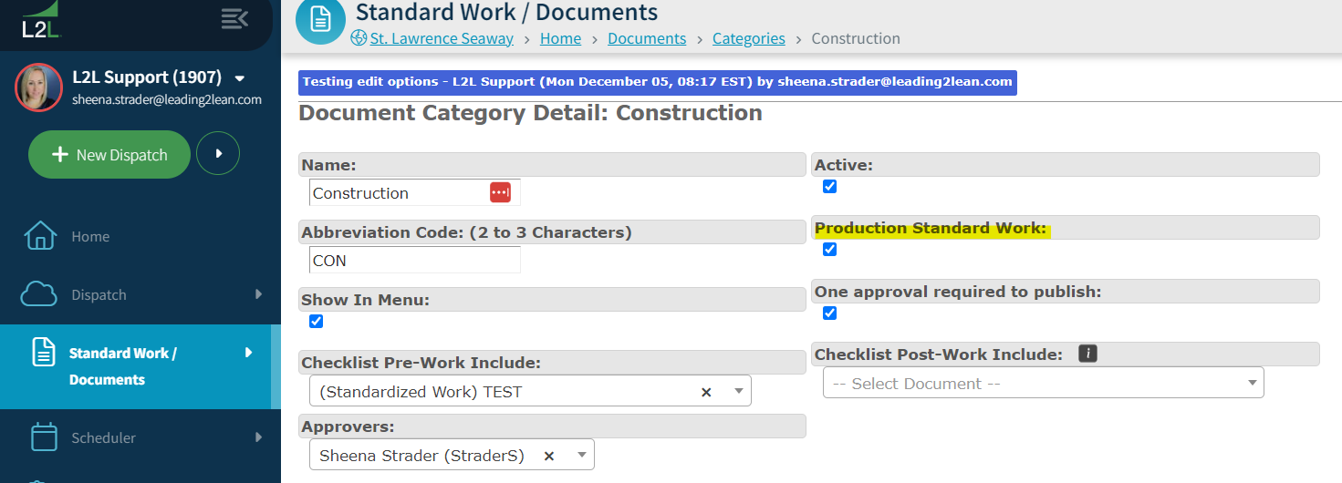The width and height of the screenshot is (1342, 483).
Task: Toggle Production Standard Work checkbox
Action: (829, 250)
